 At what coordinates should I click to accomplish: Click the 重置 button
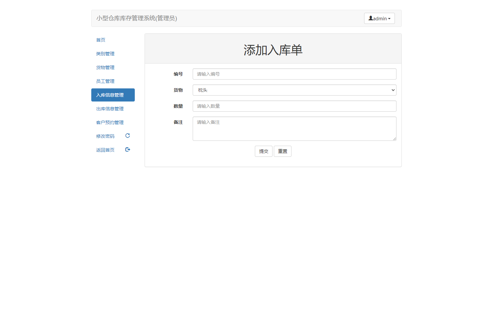point(283,151)
